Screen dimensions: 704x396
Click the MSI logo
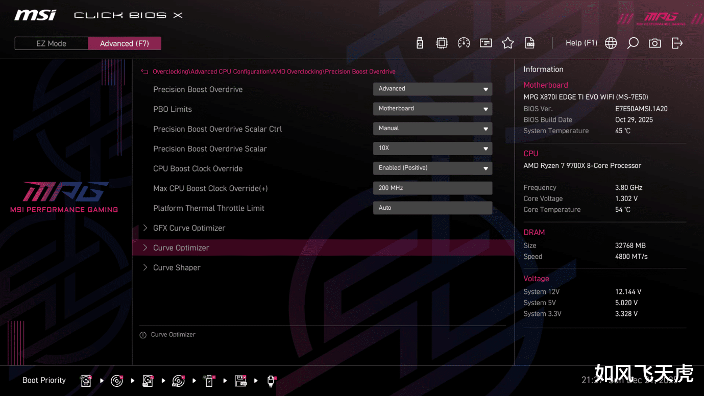pyautogui.click(x=35, y=15)
